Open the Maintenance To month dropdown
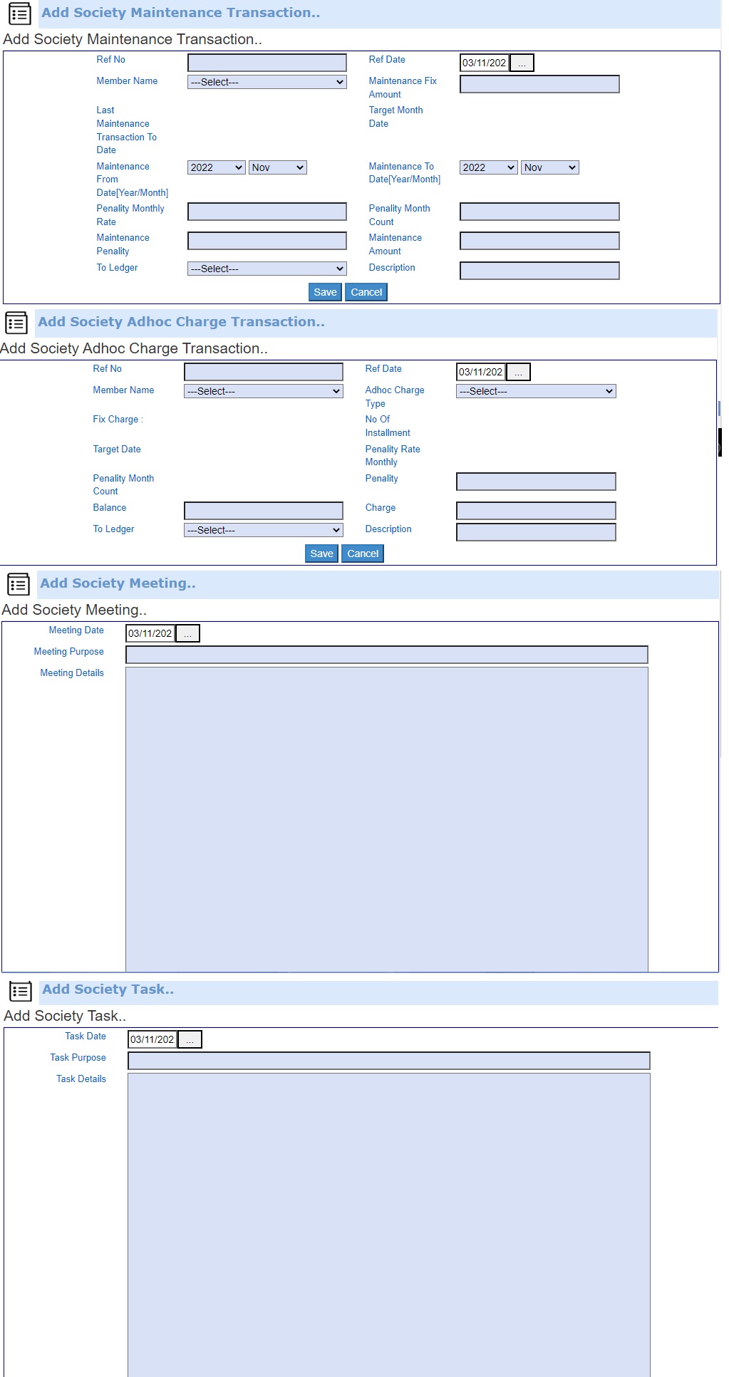 tap(549, 168)
